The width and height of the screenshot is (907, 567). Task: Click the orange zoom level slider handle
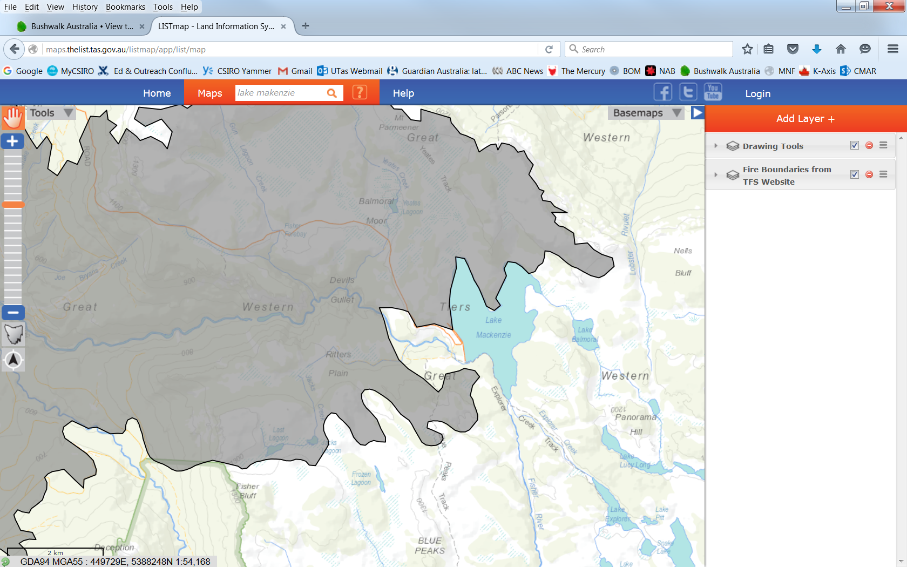(13, 205)
